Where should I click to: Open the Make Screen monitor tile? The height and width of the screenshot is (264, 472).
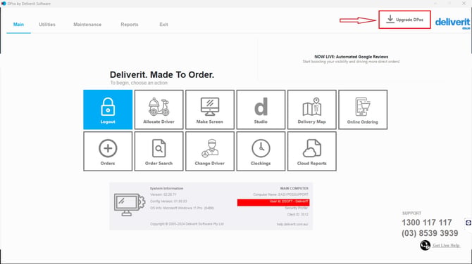tap(210, 110)
